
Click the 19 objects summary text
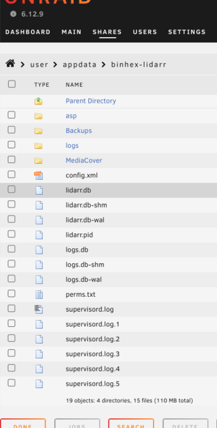[x=129, y=401]
